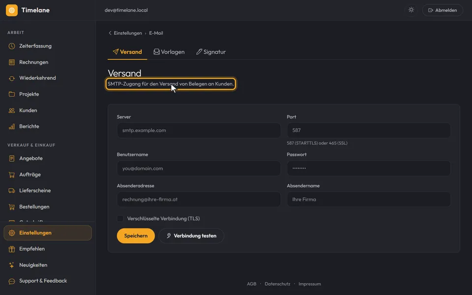This screenshot has width=472, height=295.
Task: Click the back chevron before Einstellungen breadcrumb
Action: point(110,33)
